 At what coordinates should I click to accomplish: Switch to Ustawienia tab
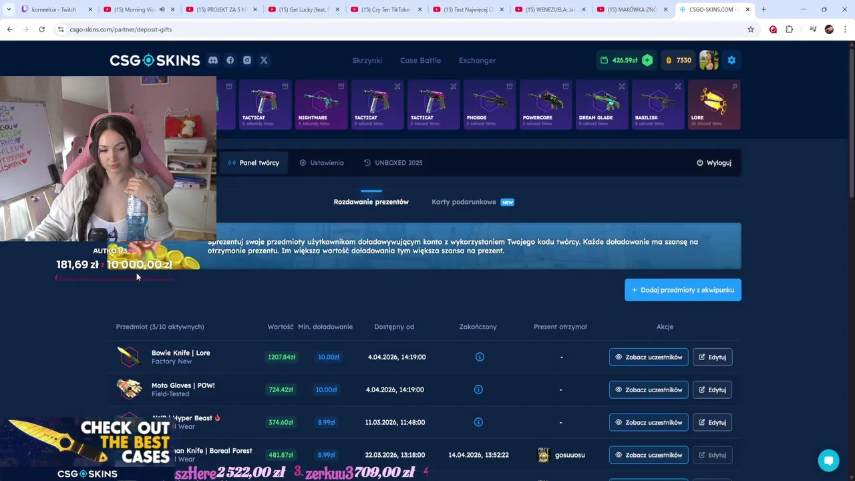[321, 162]
